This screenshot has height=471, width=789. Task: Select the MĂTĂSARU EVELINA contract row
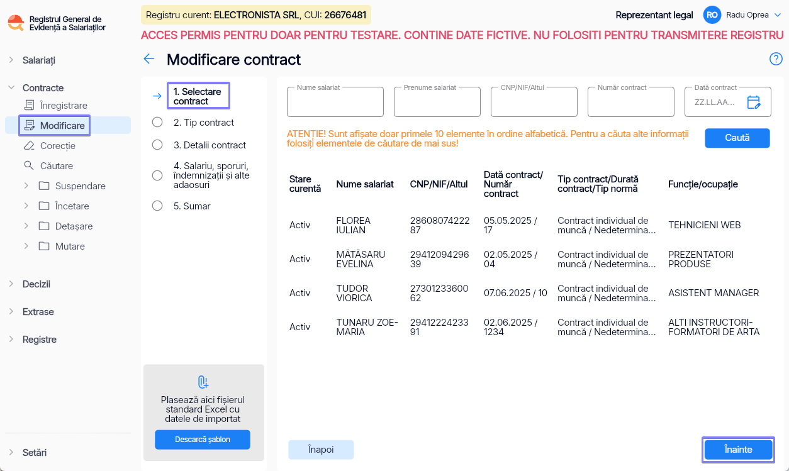tap(530, 259)
